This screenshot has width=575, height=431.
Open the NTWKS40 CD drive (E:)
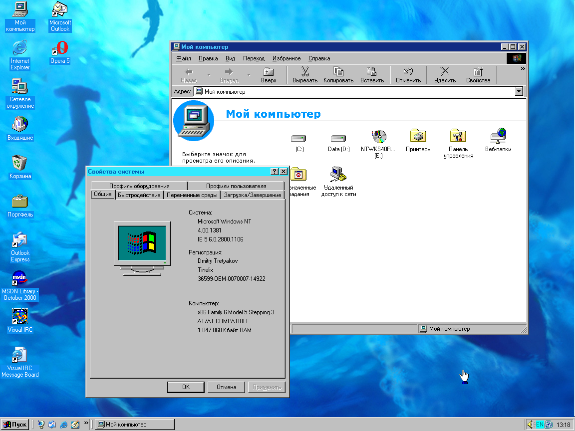378,137
